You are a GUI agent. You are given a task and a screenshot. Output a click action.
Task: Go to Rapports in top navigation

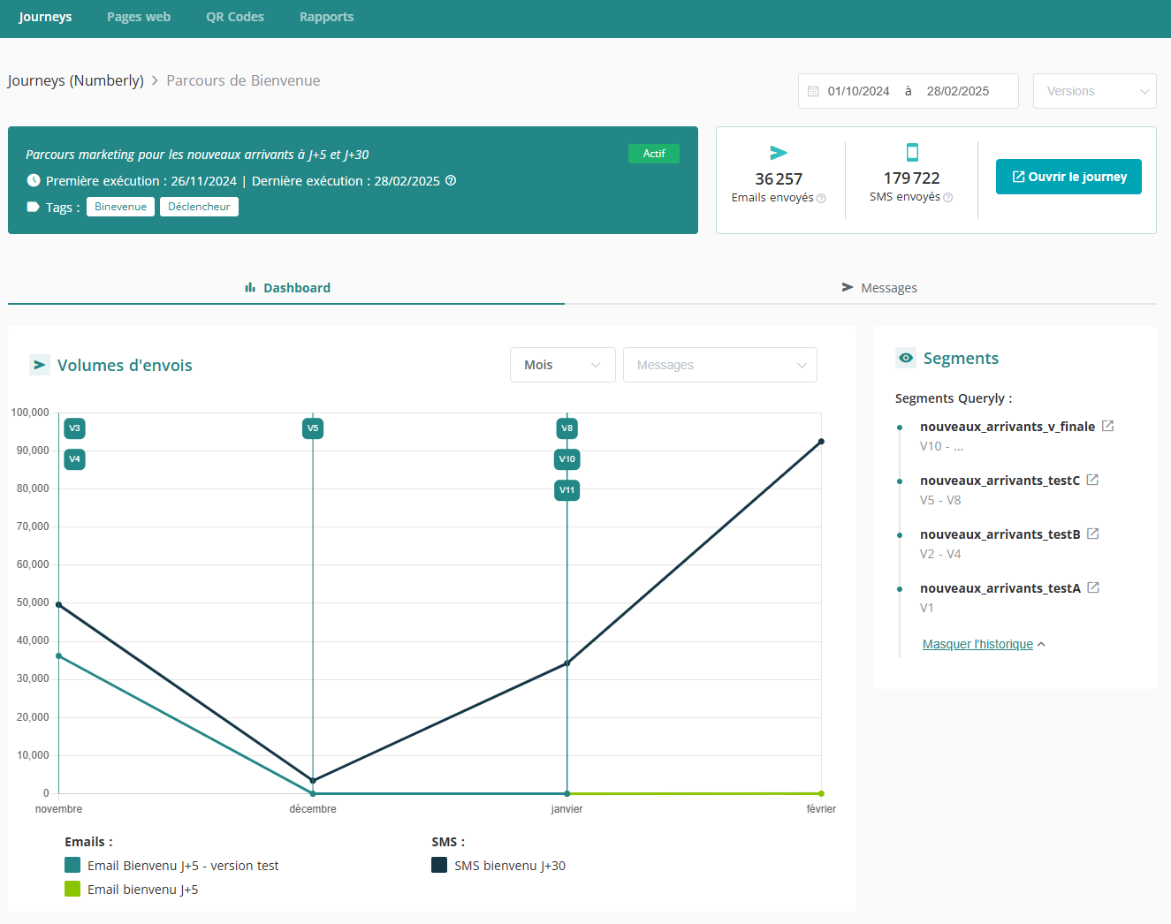[x=326, y=17]
